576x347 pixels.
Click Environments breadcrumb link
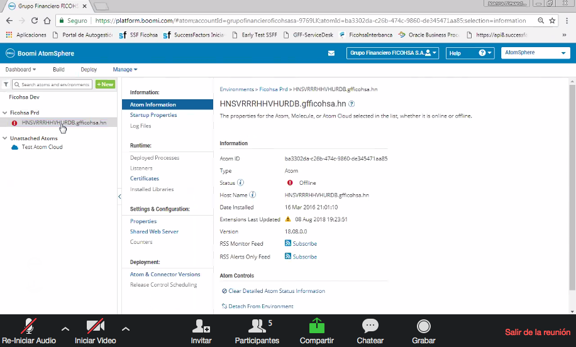[236, 89]
